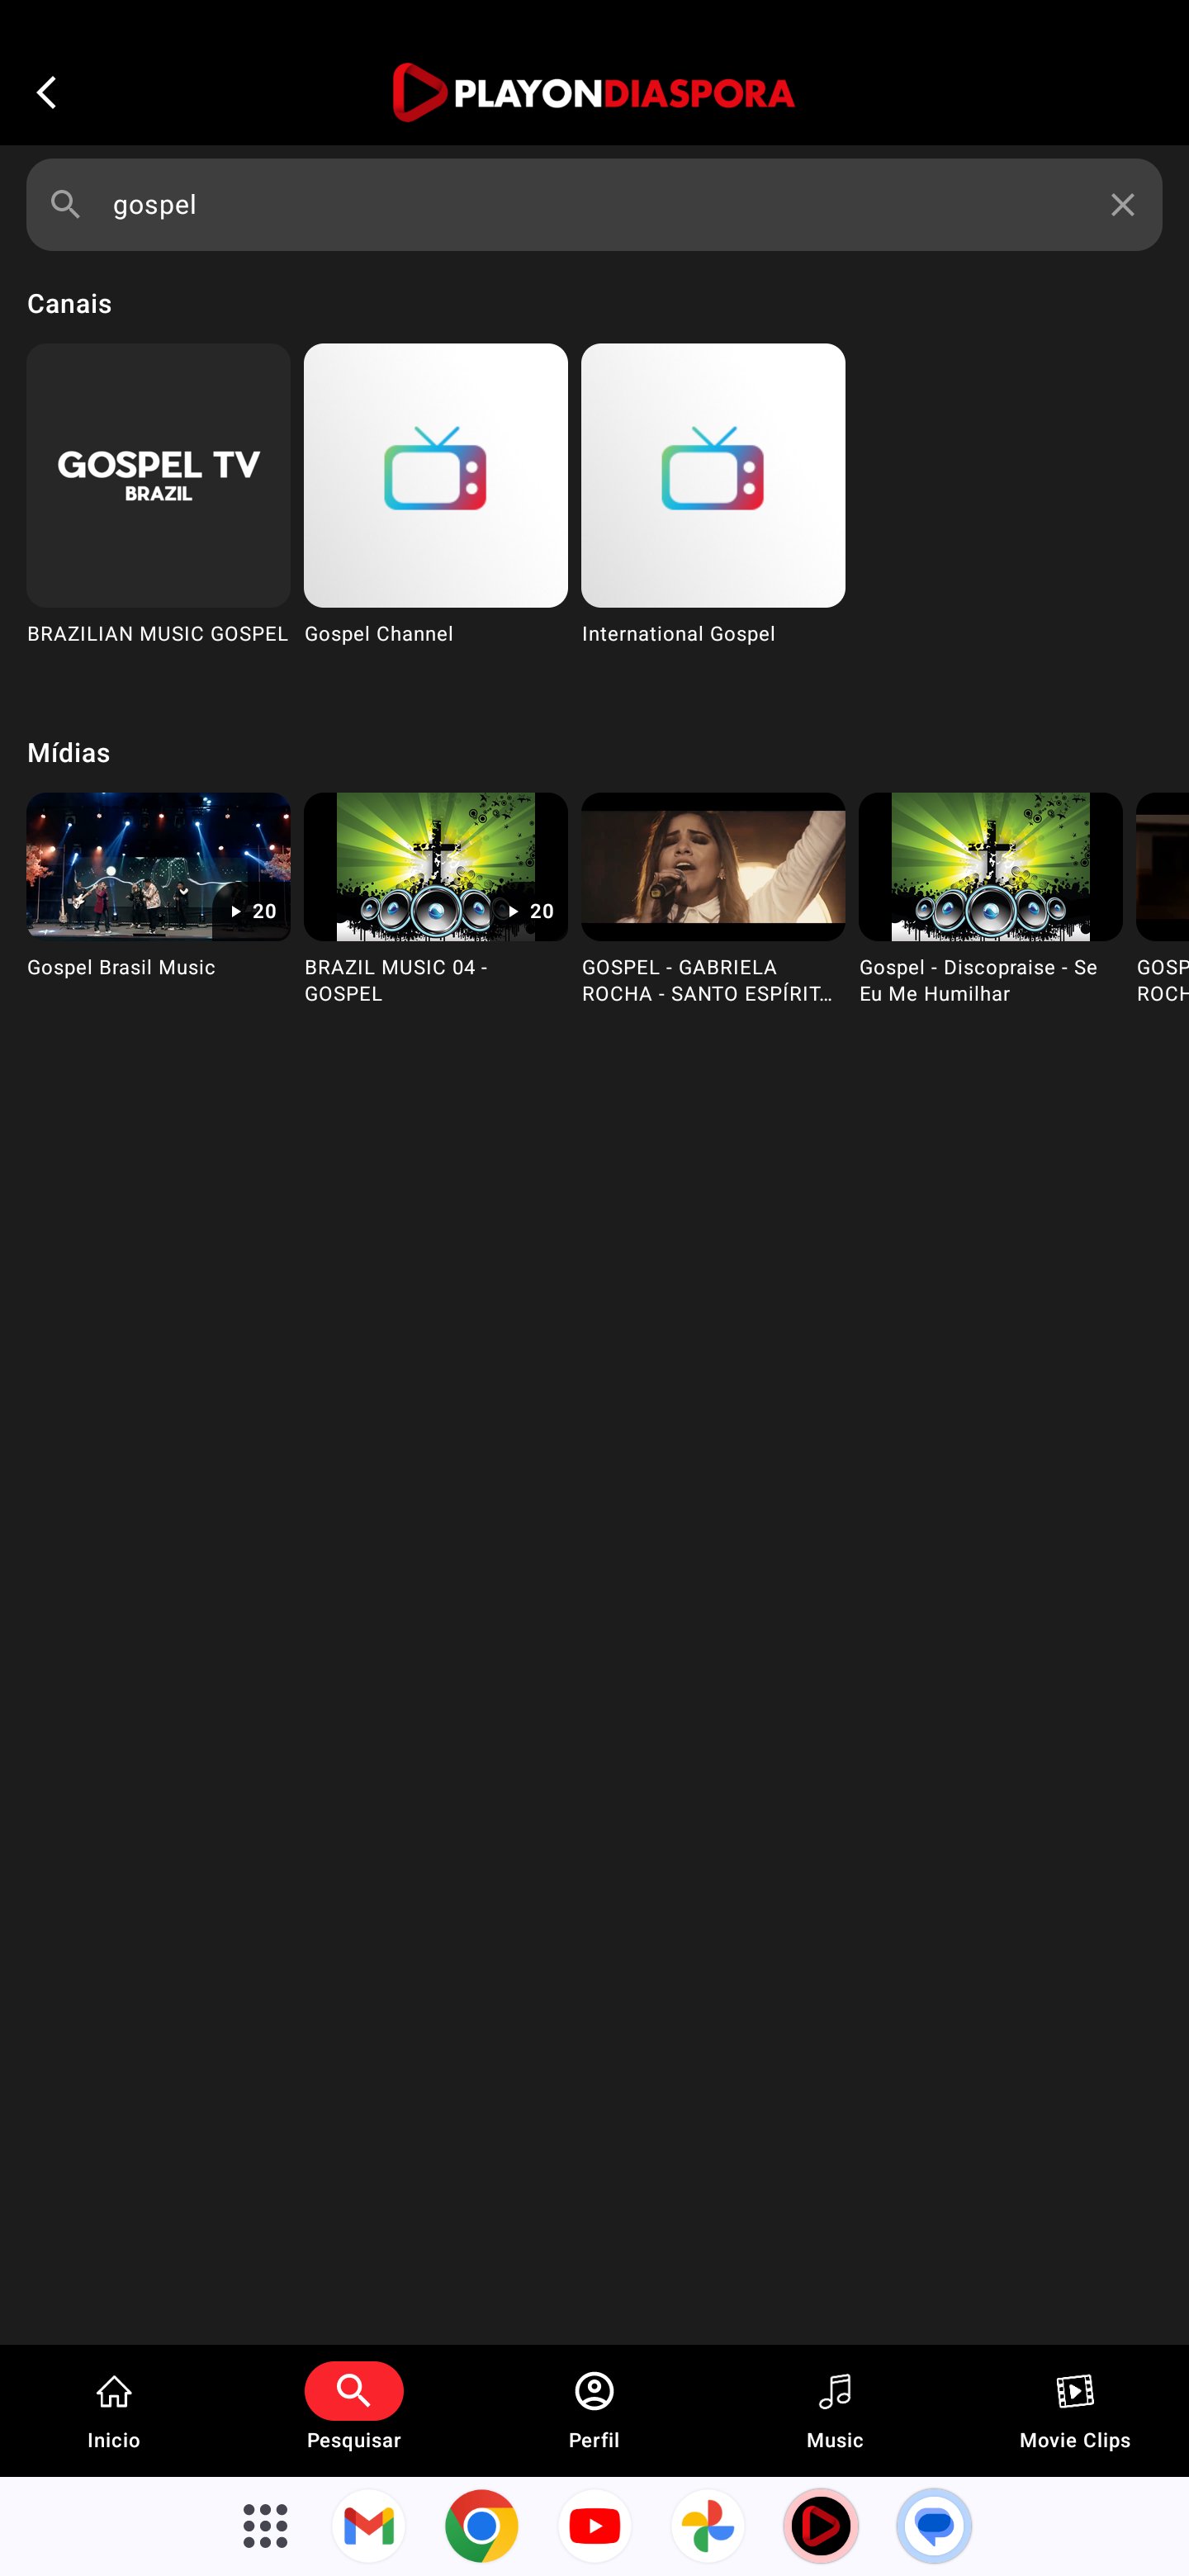
Task: Select the 'Gospel Channel' label
Action: click(379, 634)
